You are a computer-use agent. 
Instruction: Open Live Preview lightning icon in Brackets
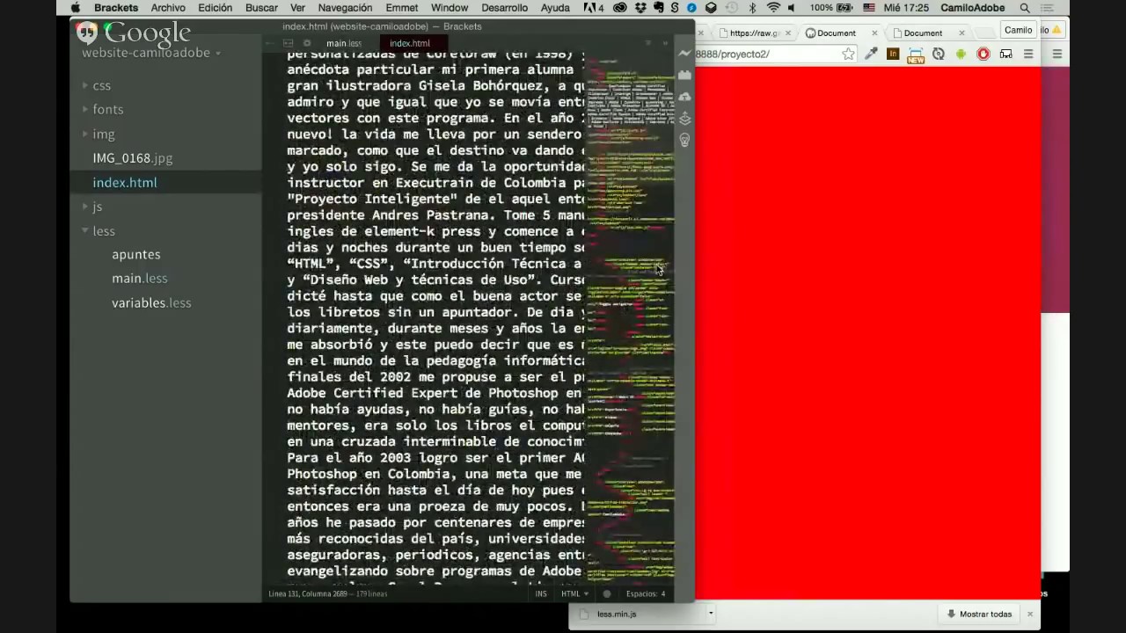(684, 54)
